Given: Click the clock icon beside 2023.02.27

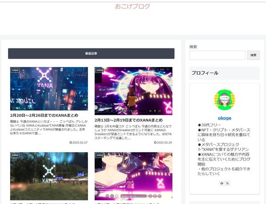Looking at the screenshot, I should click(x=71, y=142).
